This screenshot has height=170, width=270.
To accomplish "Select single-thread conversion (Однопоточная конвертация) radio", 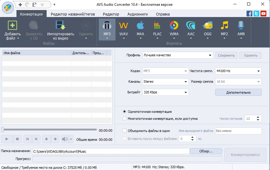I will click(124, 112).
